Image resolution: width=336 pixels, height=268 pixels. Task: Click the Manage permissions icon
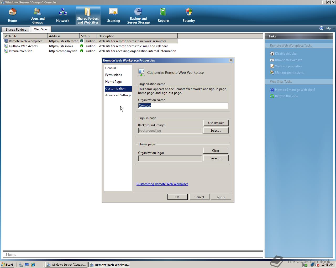(x=272, y=72)
